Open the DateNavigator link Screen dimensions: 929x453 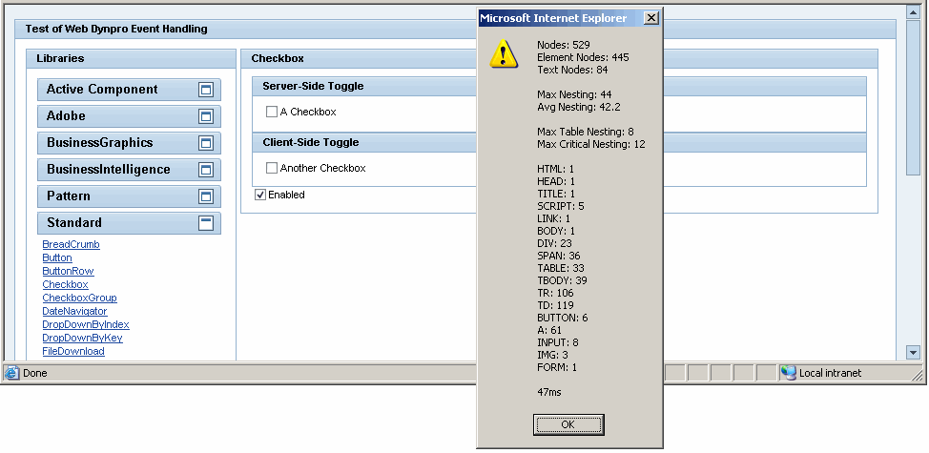click(x=74, y=312)
